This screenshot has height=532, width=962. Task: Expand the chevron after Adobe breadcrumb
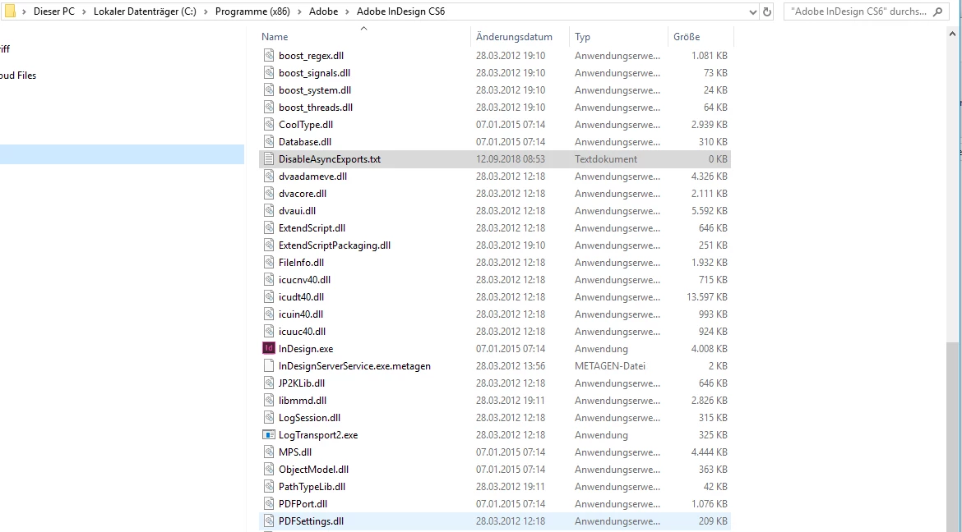(x=347, y=11)
